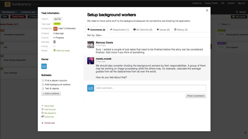Image resolution: width=248 pixels, height=139 pixels.
Task: Click the Move task crosshair icon
Action: (x=43, y=106)
